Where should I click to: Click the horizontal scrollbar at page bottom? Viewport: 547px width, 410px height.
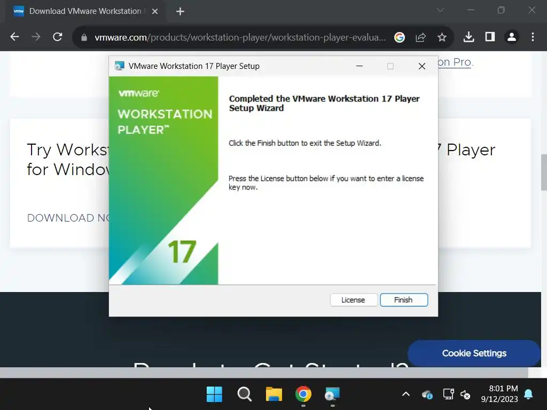pos(264,372)
